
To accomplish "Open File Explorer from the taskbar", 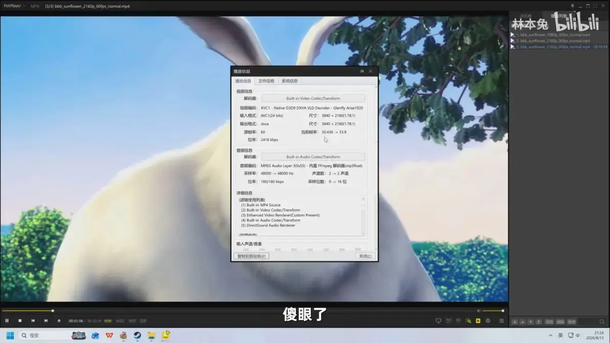I will pyautogui.click(x=151, y=335).
